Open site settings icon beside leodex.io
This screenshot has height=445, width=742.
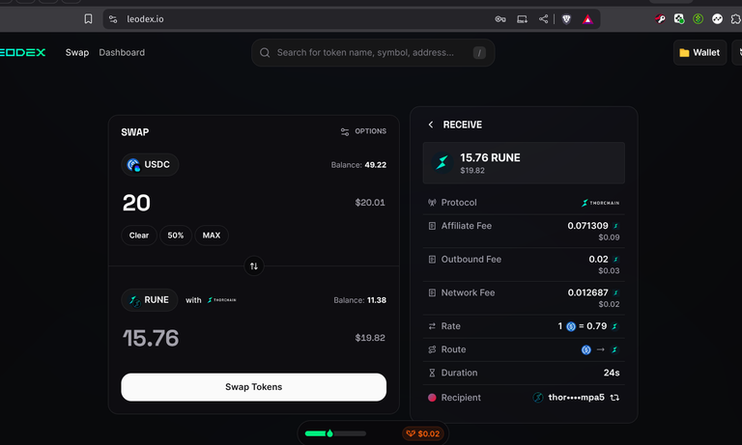coord(113,19)
